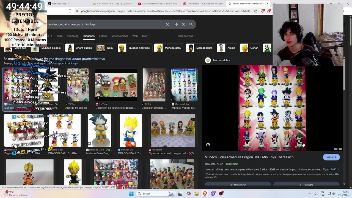Filter by the Goku chip
The width and height of the screenshot is (352, 198).
coord(106,48)
